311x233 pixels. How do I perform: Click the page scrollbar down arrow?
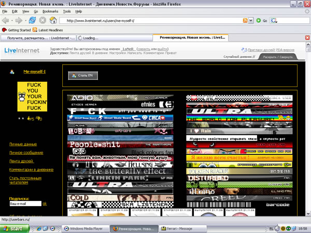308,213
